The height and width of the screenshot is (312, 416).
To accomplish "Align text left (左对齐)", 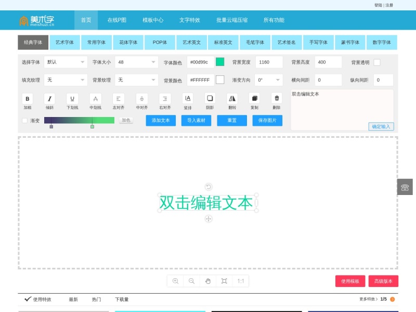I will [119, 99].
